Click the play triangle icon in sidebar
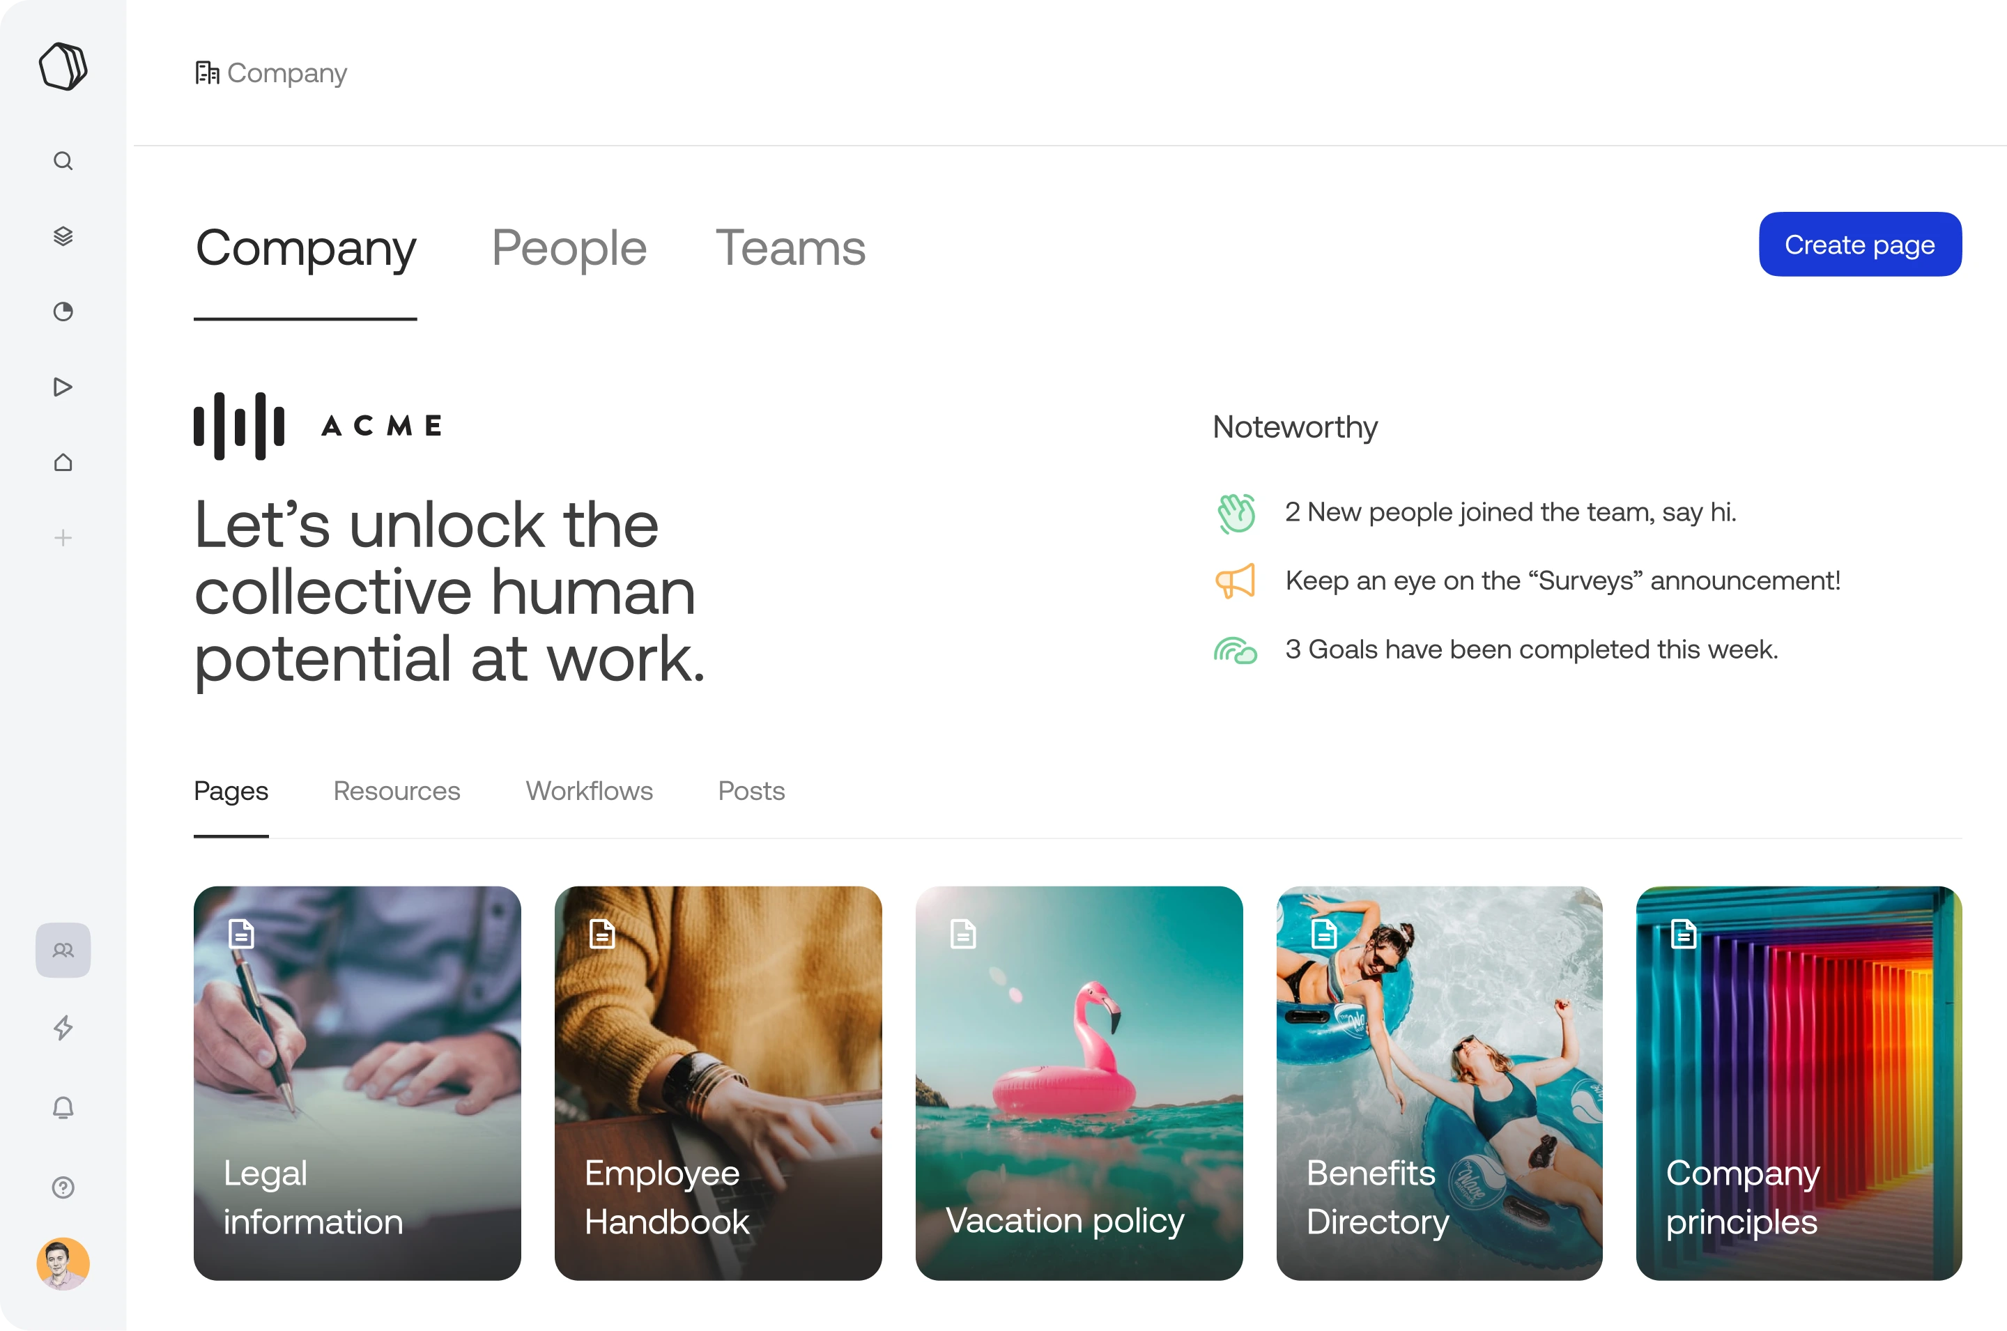 (x=63, y=387)
